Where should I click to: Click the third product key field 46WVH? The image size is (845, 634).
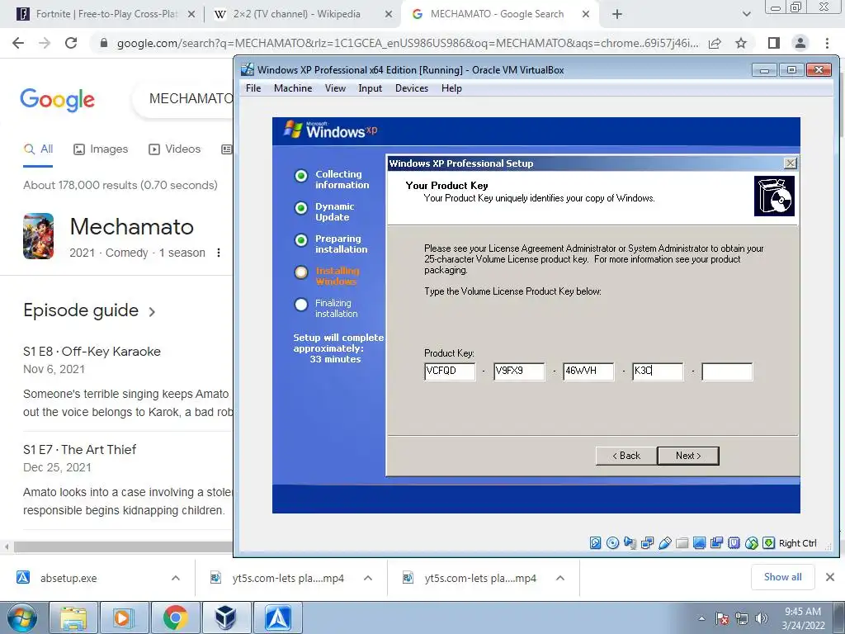point(588,371)
